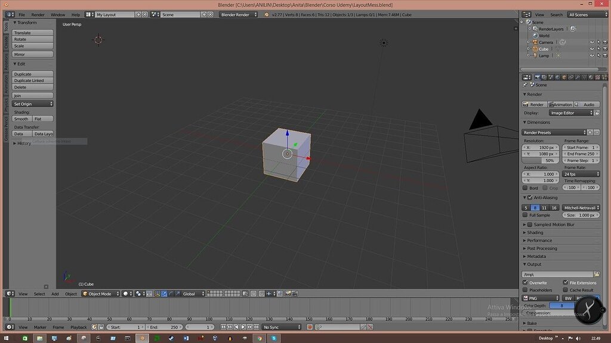Click the Physics icon in the Properties header
This screenshot has width=611, height=343.
coord(604,77)
